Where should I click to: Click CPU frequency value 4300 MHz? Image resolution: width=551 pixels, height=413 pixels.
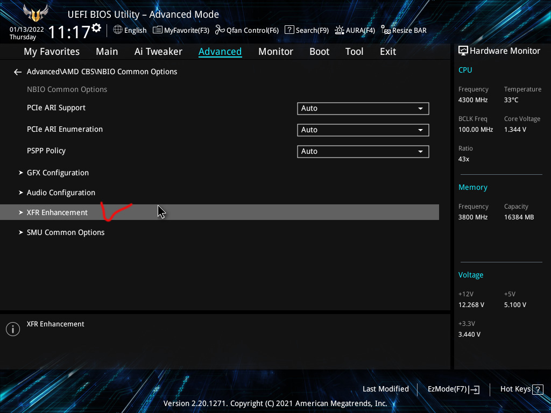click(473, 100)
